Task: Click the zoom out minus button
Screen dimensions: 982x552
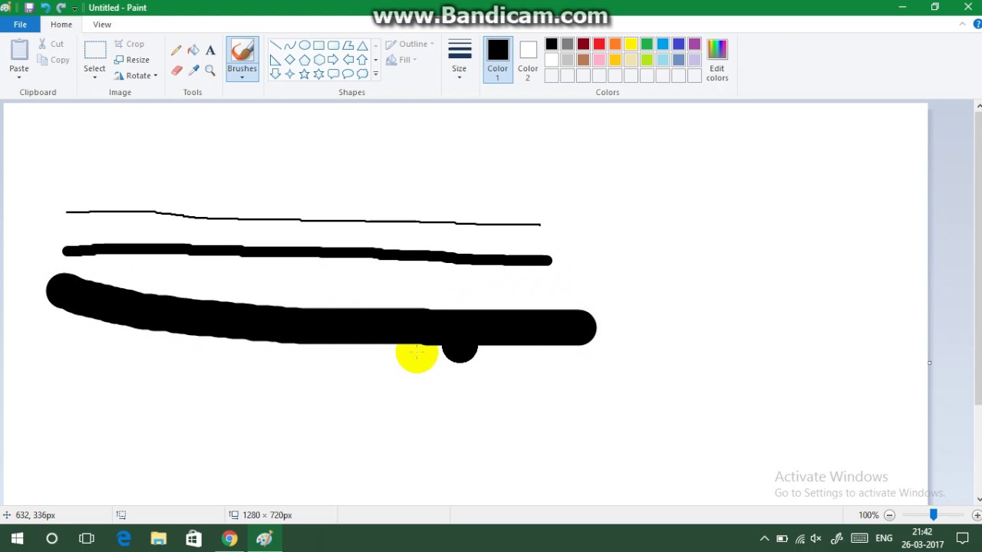Action: pos(890,515)
